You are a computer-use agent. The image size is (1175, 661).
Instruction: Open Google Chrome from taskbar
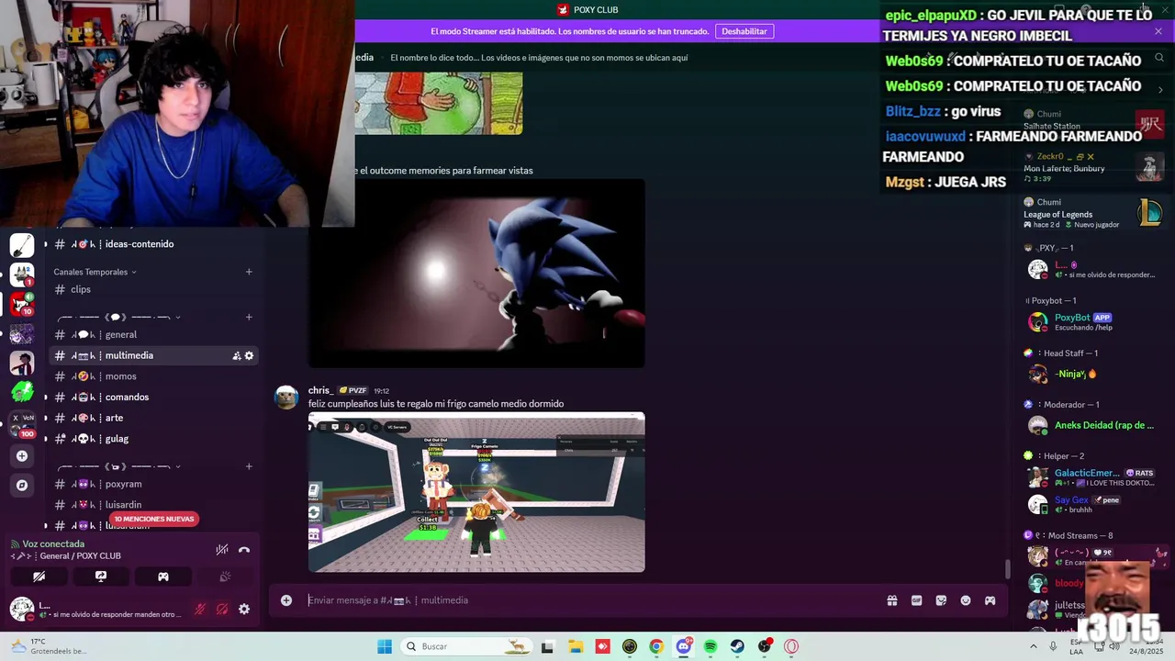click(x=656, y=646)
